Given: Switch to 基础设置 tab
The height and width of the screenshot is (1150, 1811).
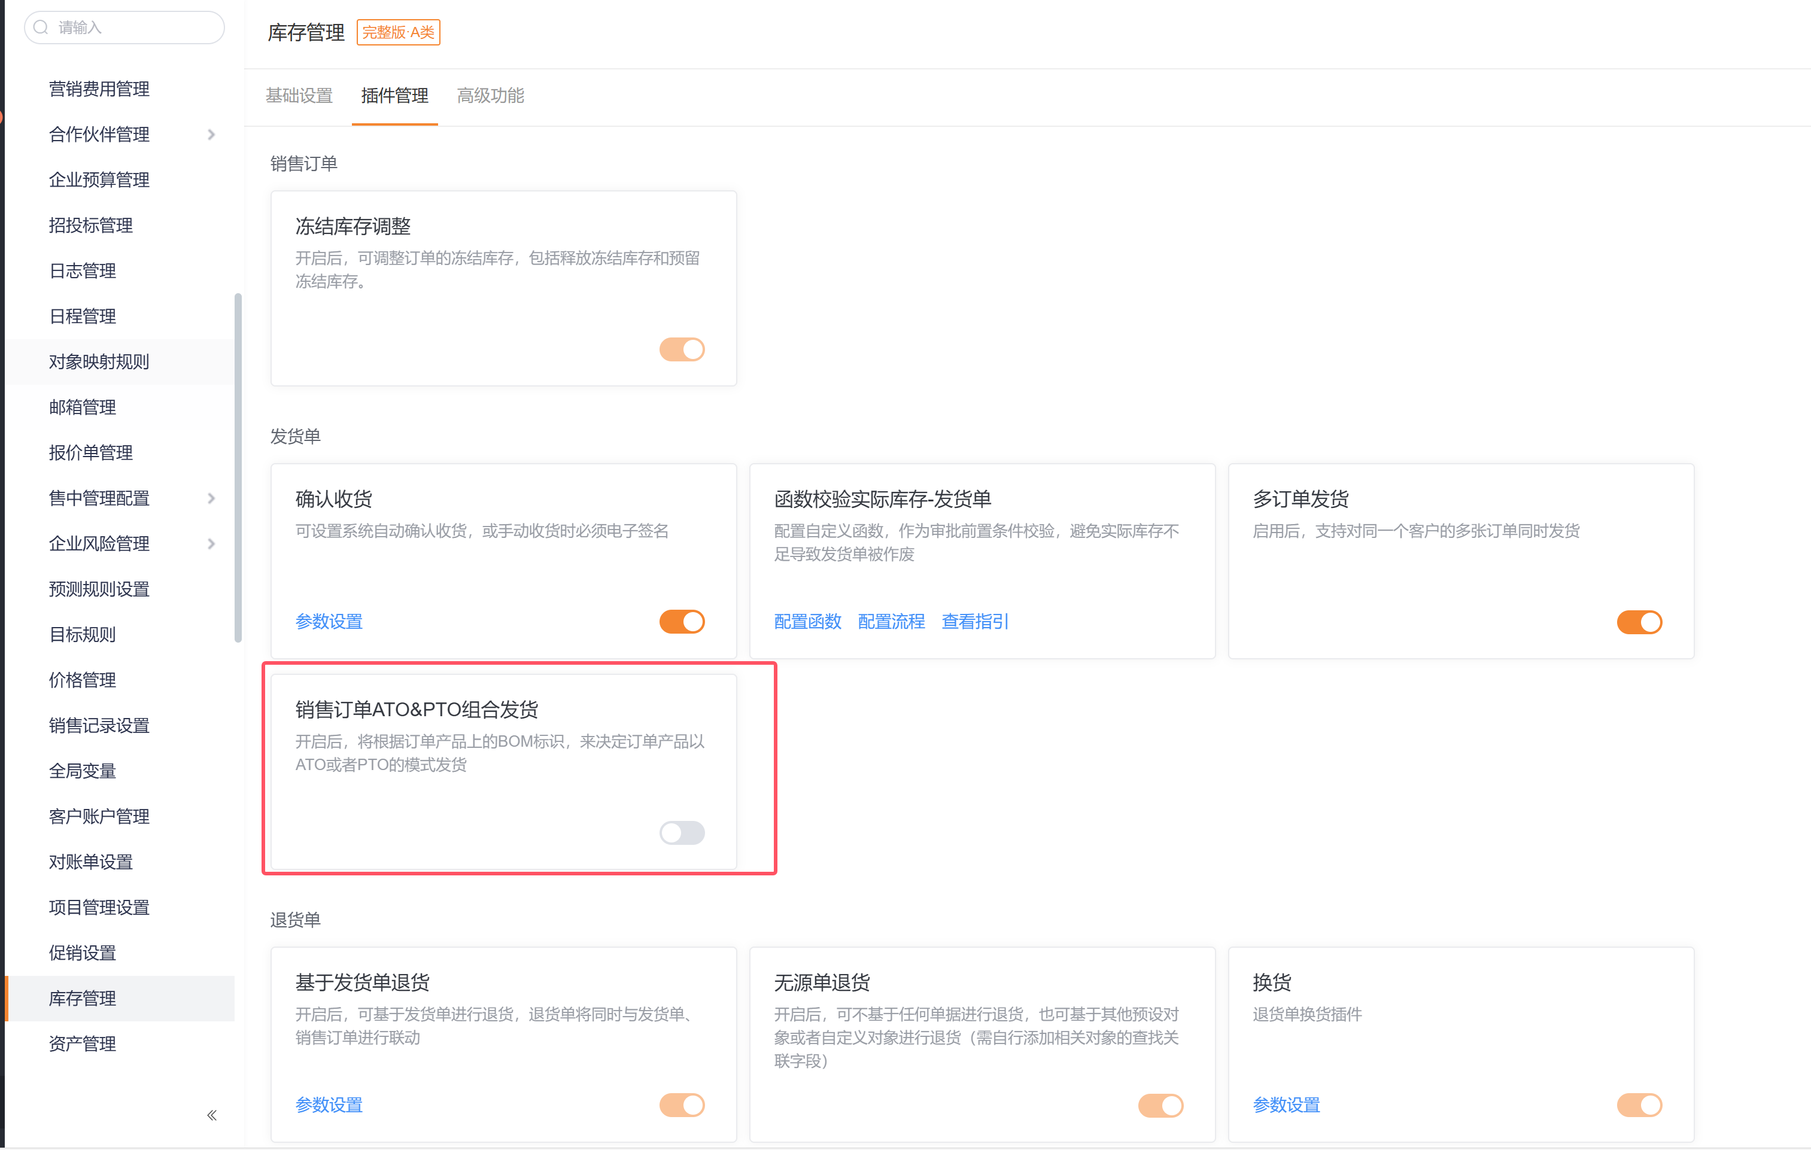Looking at the screenshot, I should (x=299, y=96).
